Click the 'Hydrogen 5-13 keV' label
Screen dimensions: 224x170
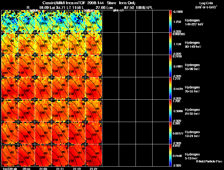tap(192, 156)
